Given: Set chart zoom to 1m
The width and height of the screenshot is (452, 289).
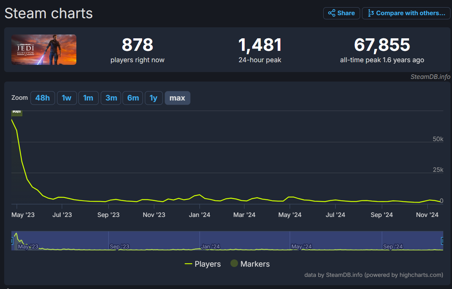Looking at the screenshot, I should tap(88, 98).
